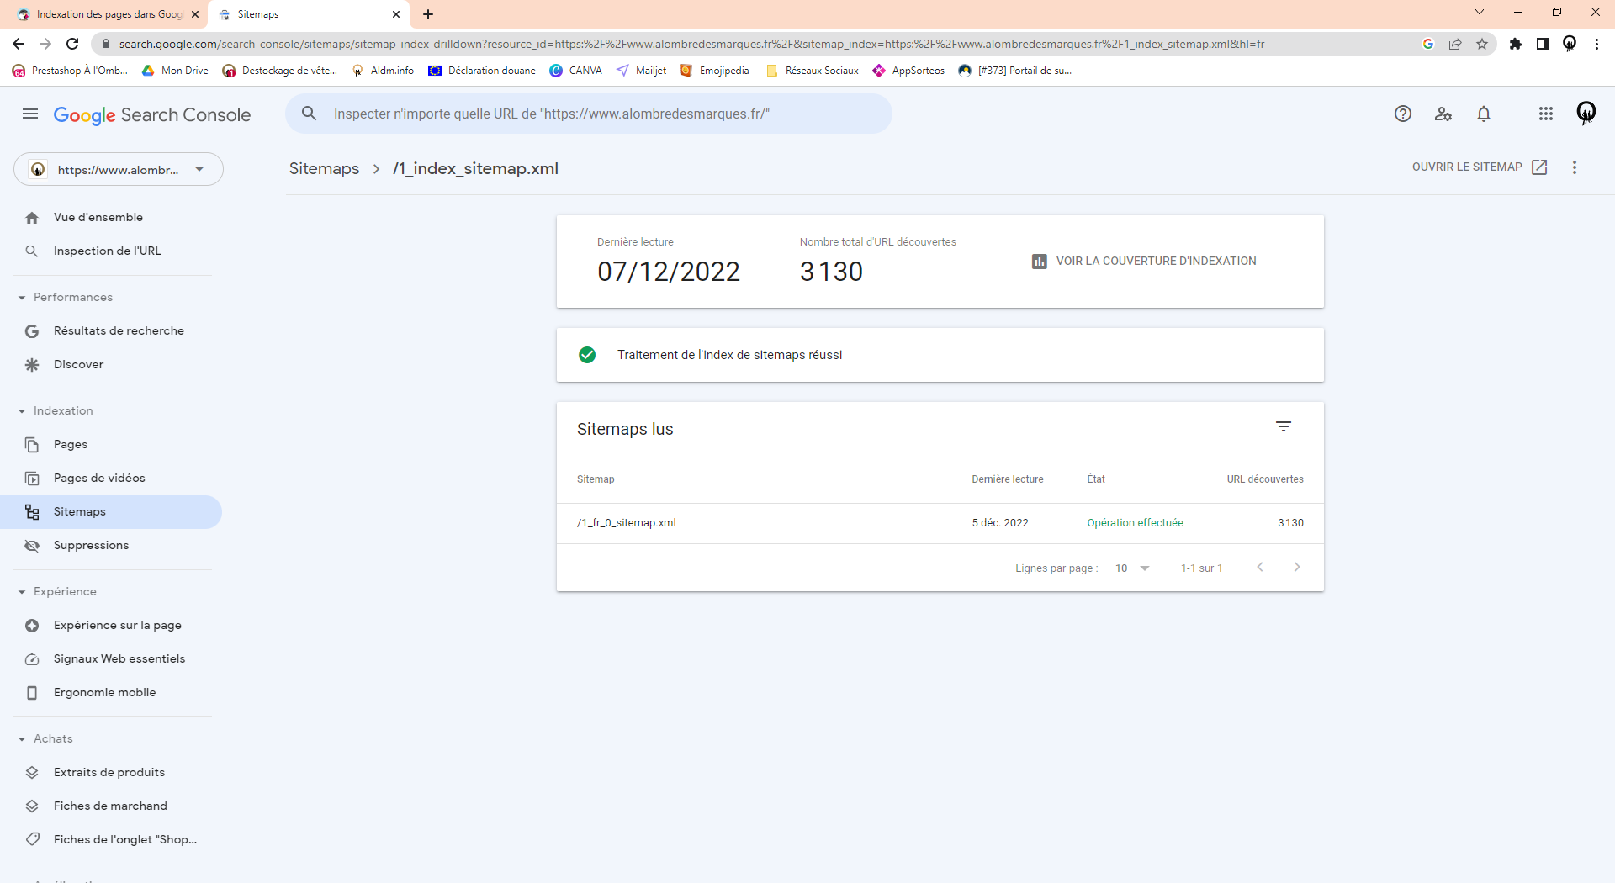Open more options menu for sitemap
The image size is (1615, 883).
coord(1575,167)
